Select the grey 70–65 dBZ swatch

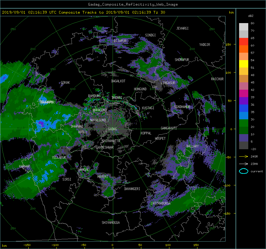(244, 34)
